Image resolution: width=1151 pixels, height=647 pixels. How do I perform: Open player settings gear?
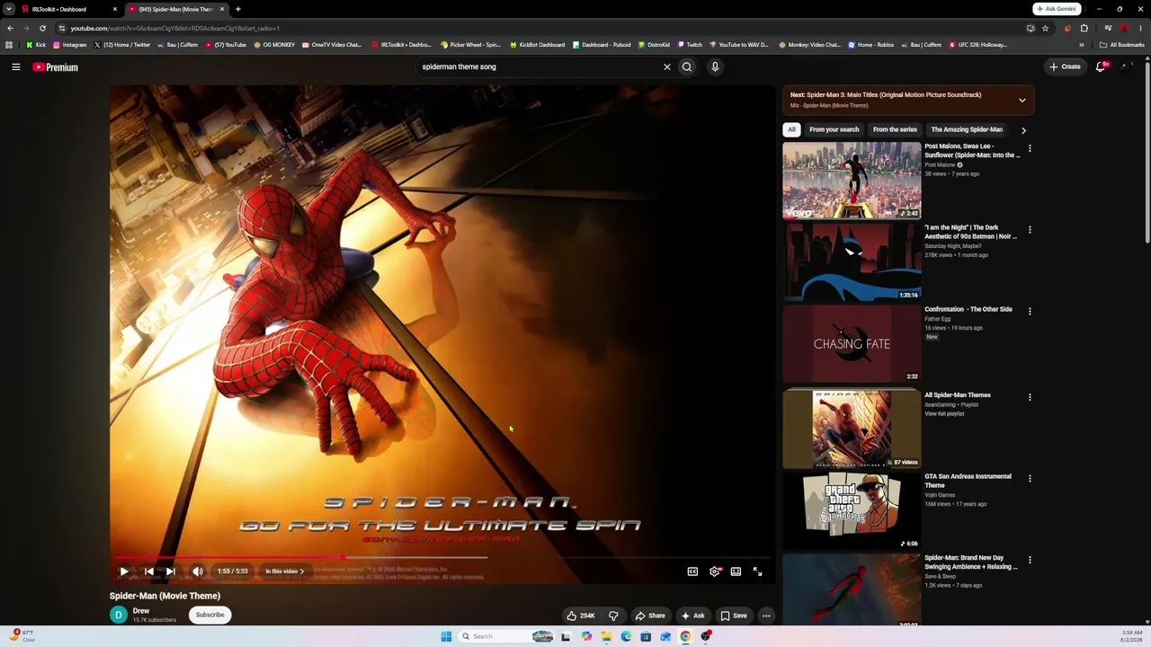714,572
